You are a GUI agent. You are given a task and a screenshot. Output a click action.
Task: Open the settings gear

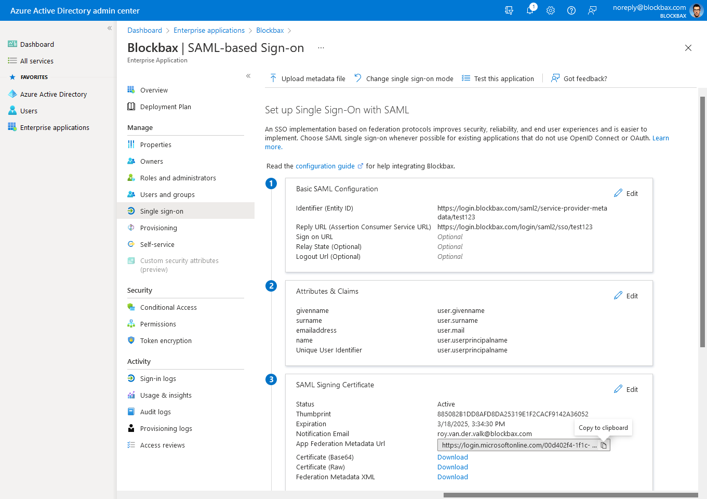(551, 10)
